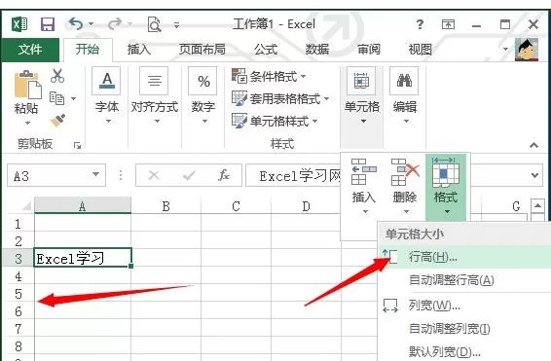Customize the Quick Access Toolbar dropdown
551x361 pixels.
click(x=176, y=25)
